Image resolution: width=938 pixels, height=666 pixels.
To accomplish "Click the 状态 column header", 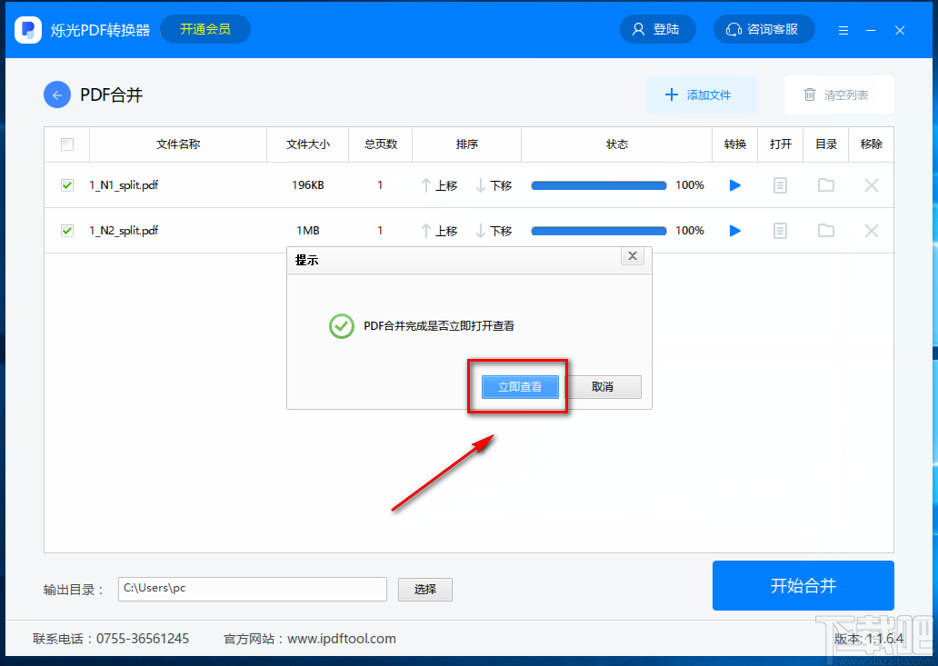I will (x=617, y=144).
